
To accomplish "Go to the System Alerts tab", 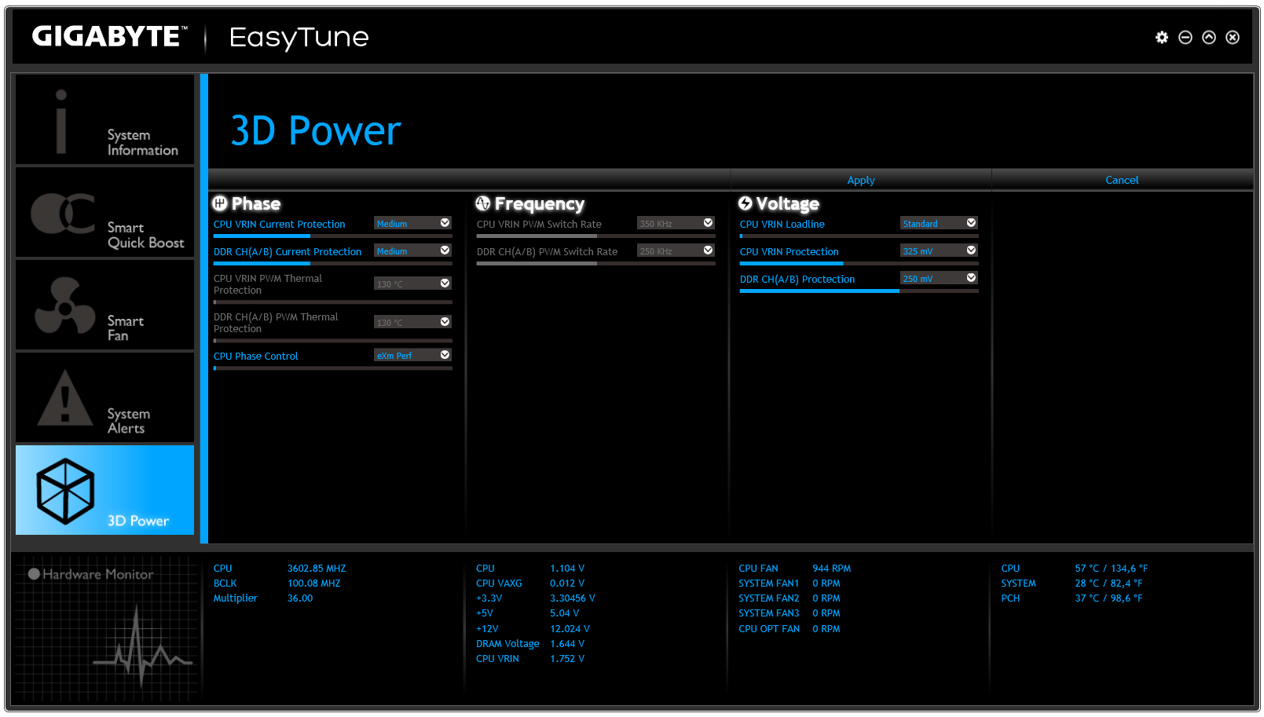I will tap(104, 397).
